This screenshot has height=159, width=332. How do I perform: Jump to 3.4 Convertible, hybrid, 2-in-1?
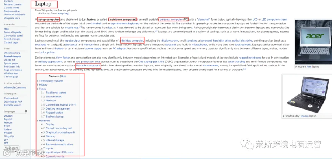tap(58, 105)
